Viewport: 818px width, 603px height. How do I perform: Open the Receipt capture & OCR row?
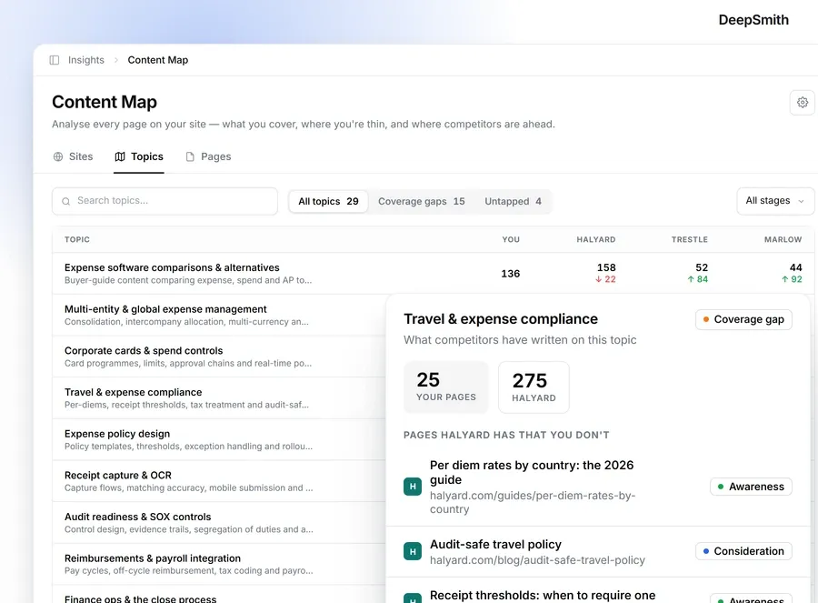[219, 481]
